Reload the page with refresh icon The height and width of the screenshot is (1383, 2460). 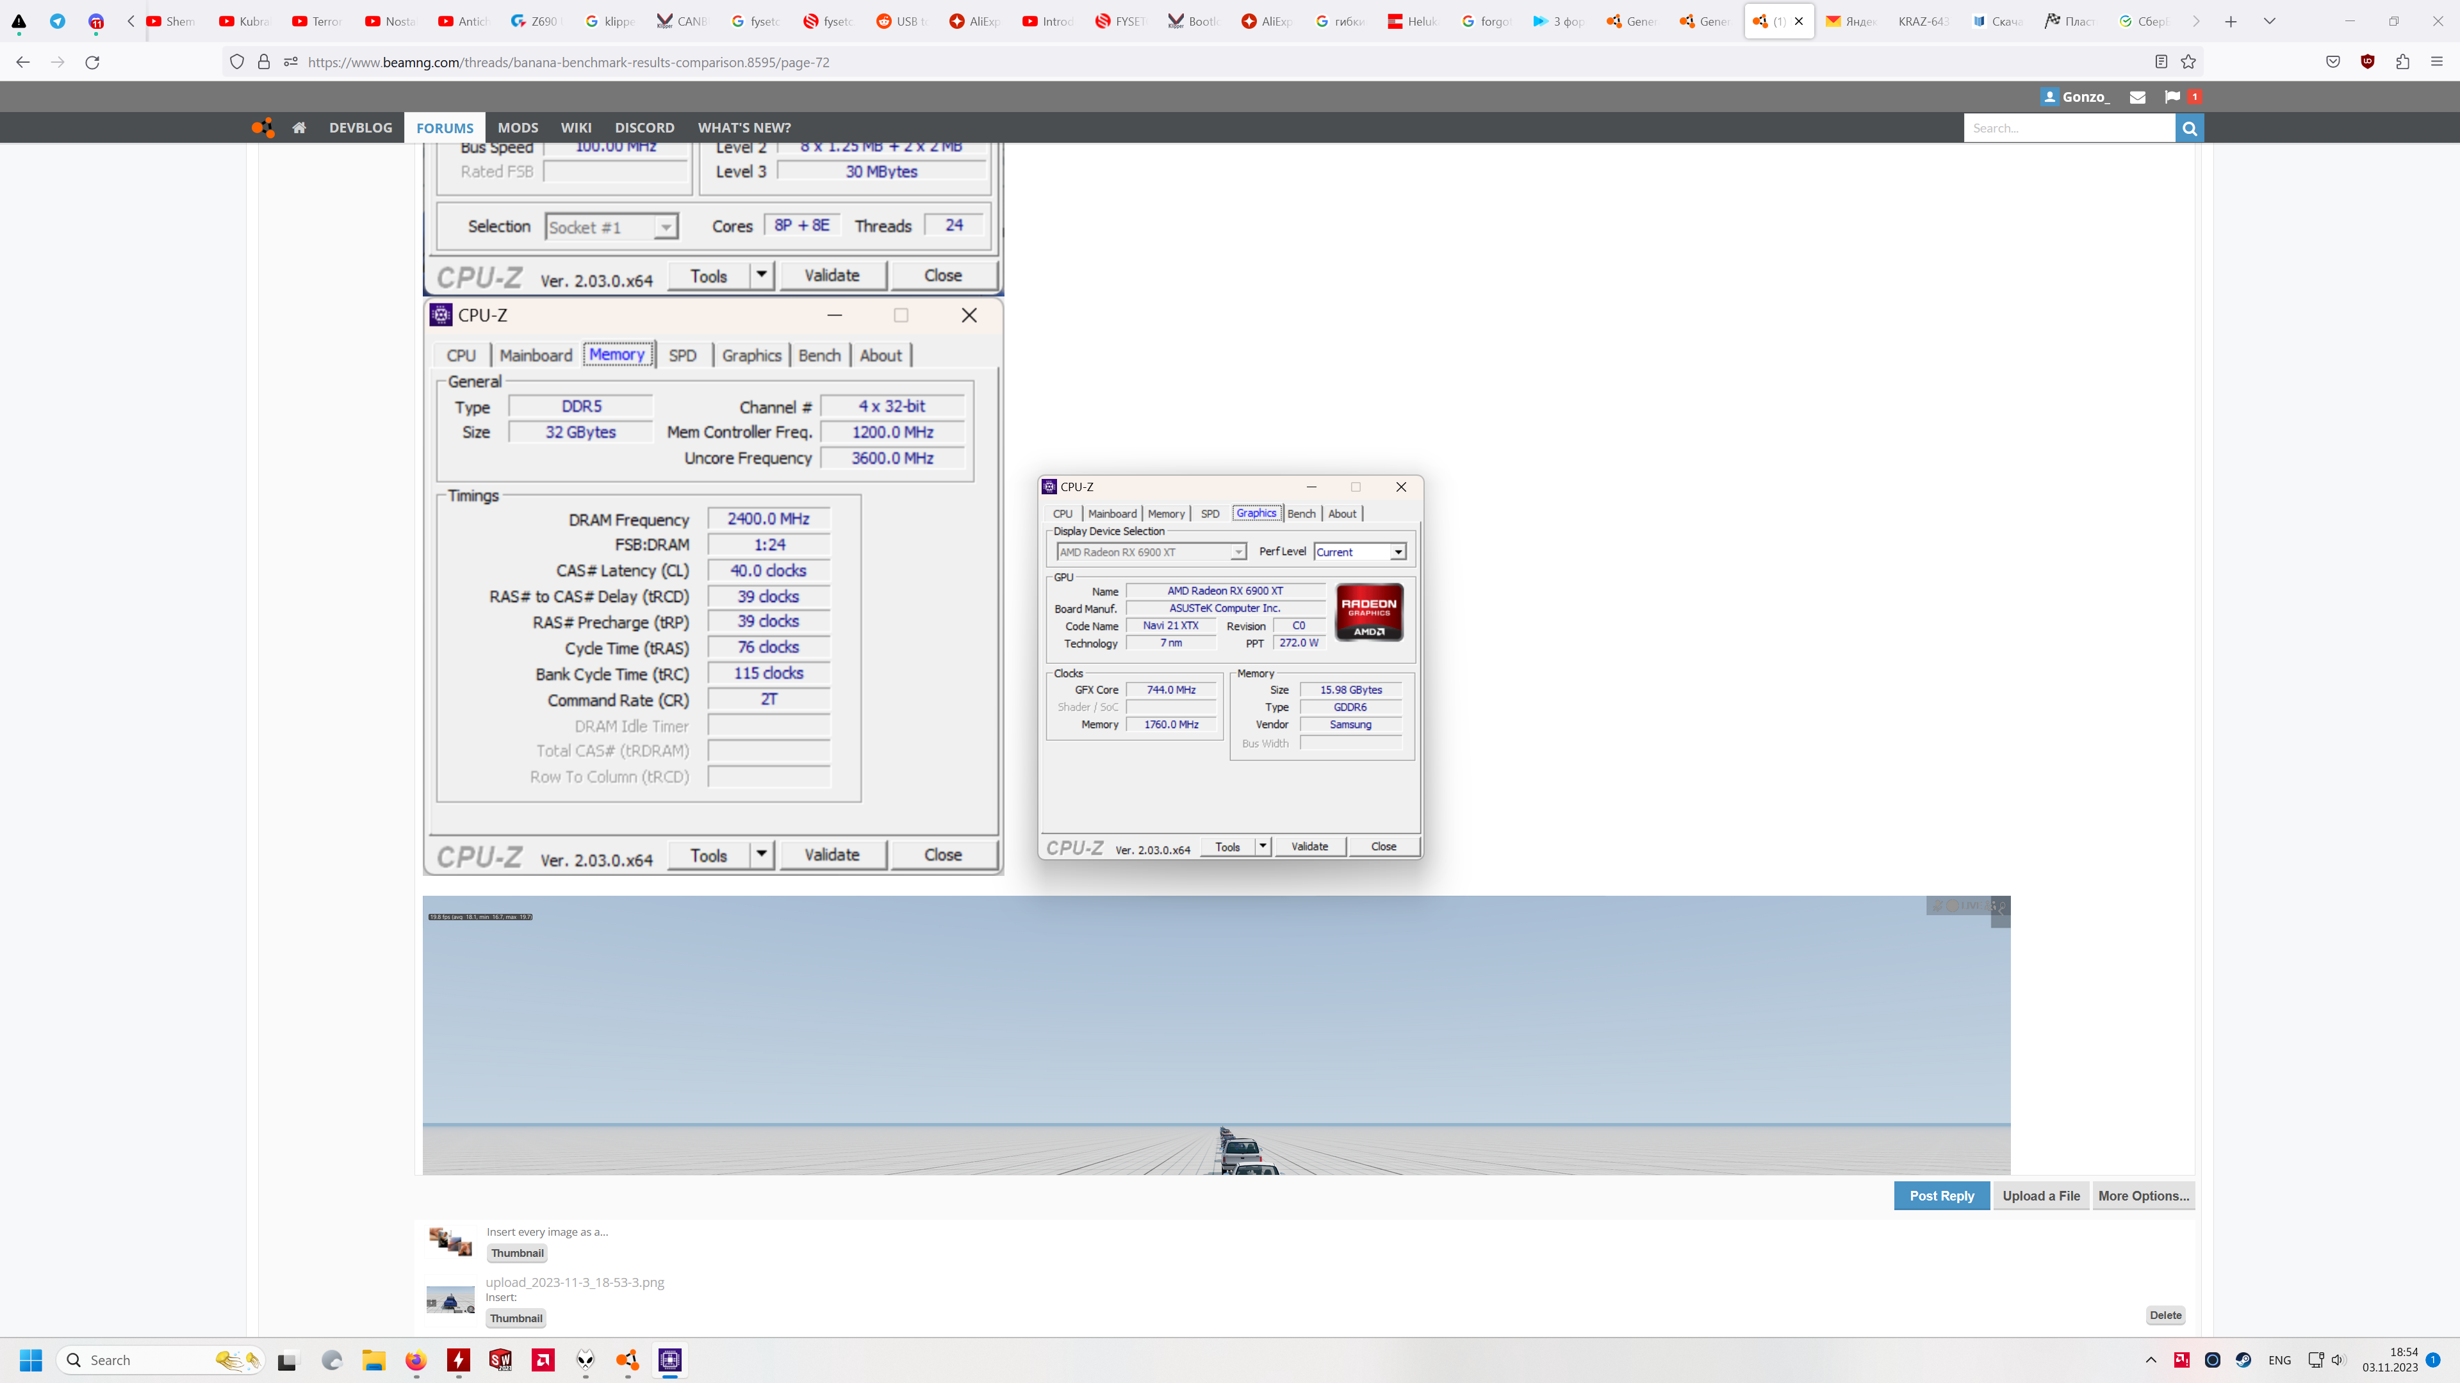[x=93, y=62]
